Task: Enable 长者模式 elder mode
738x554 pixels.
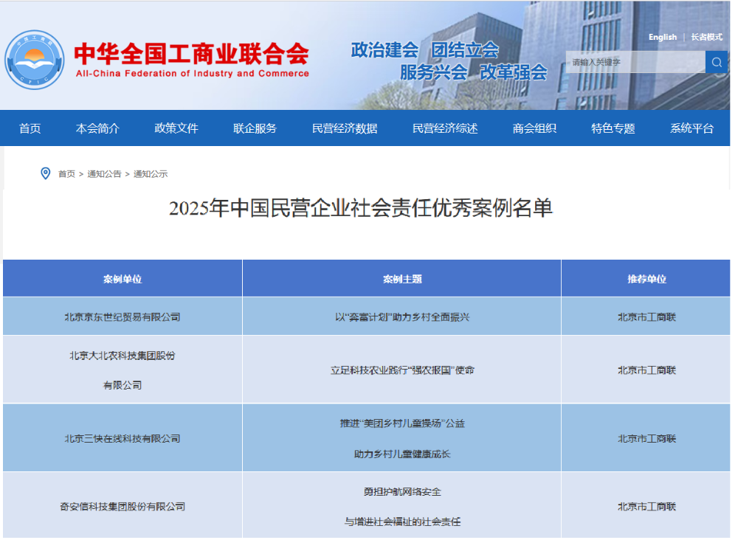Action: [x=706, y=37]
